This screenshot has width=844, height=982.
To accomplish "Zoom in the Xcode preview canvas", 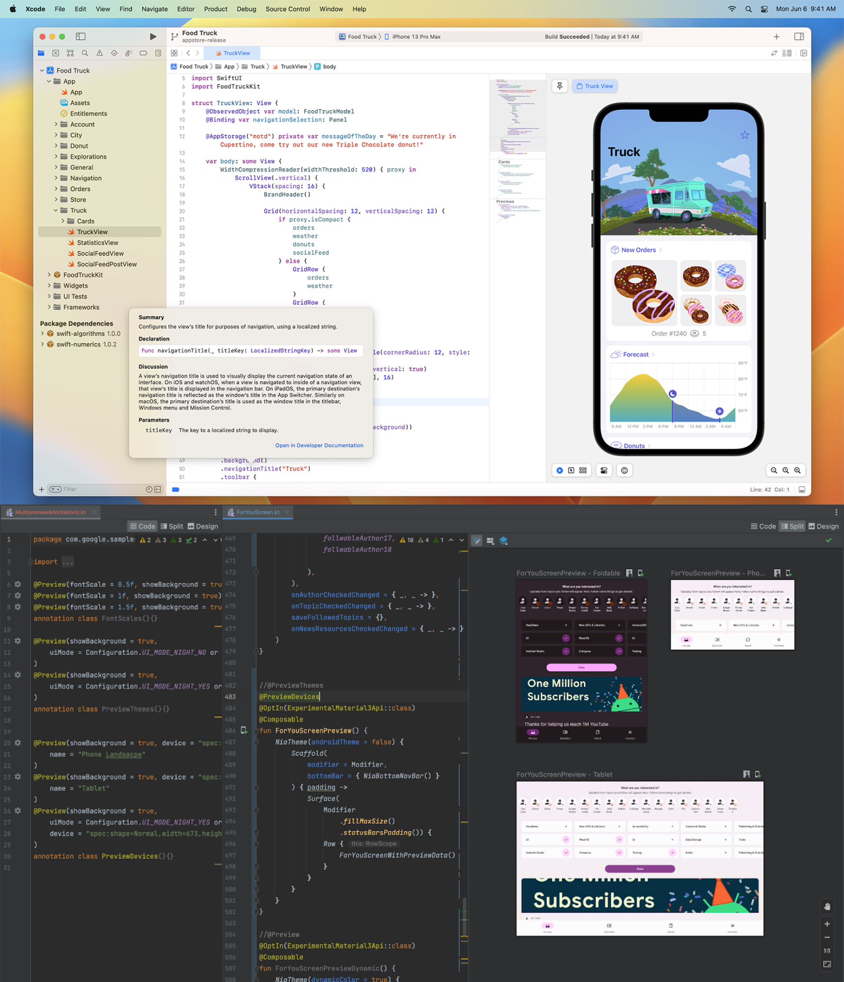I will (797, 470).
